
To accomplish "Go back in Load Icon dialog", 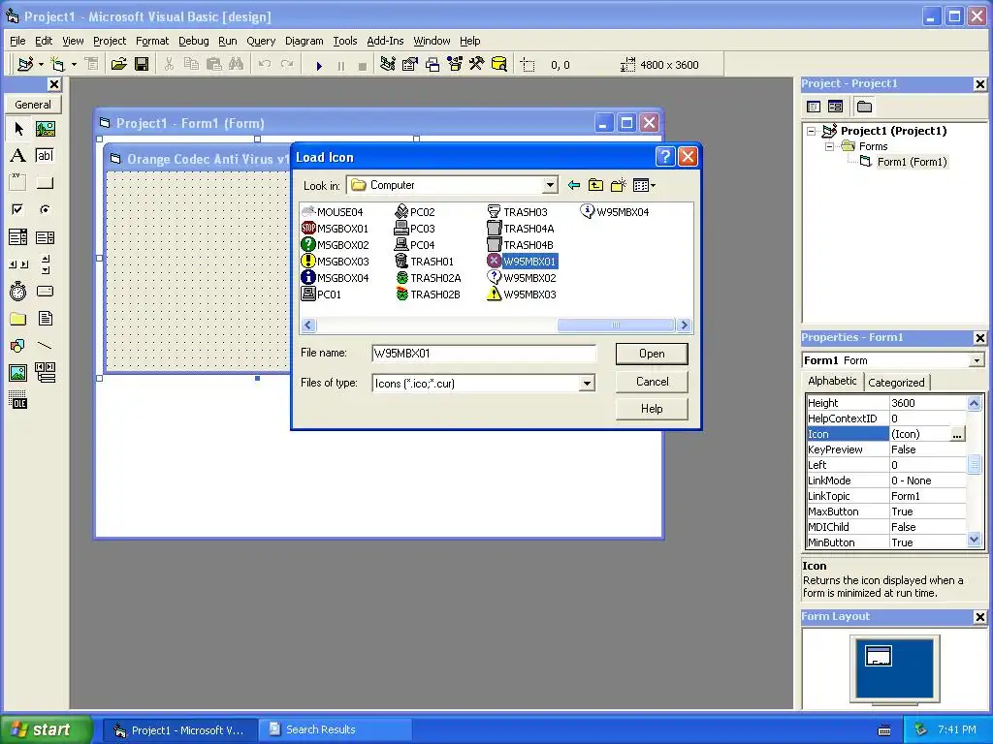I will coord(574,185).
